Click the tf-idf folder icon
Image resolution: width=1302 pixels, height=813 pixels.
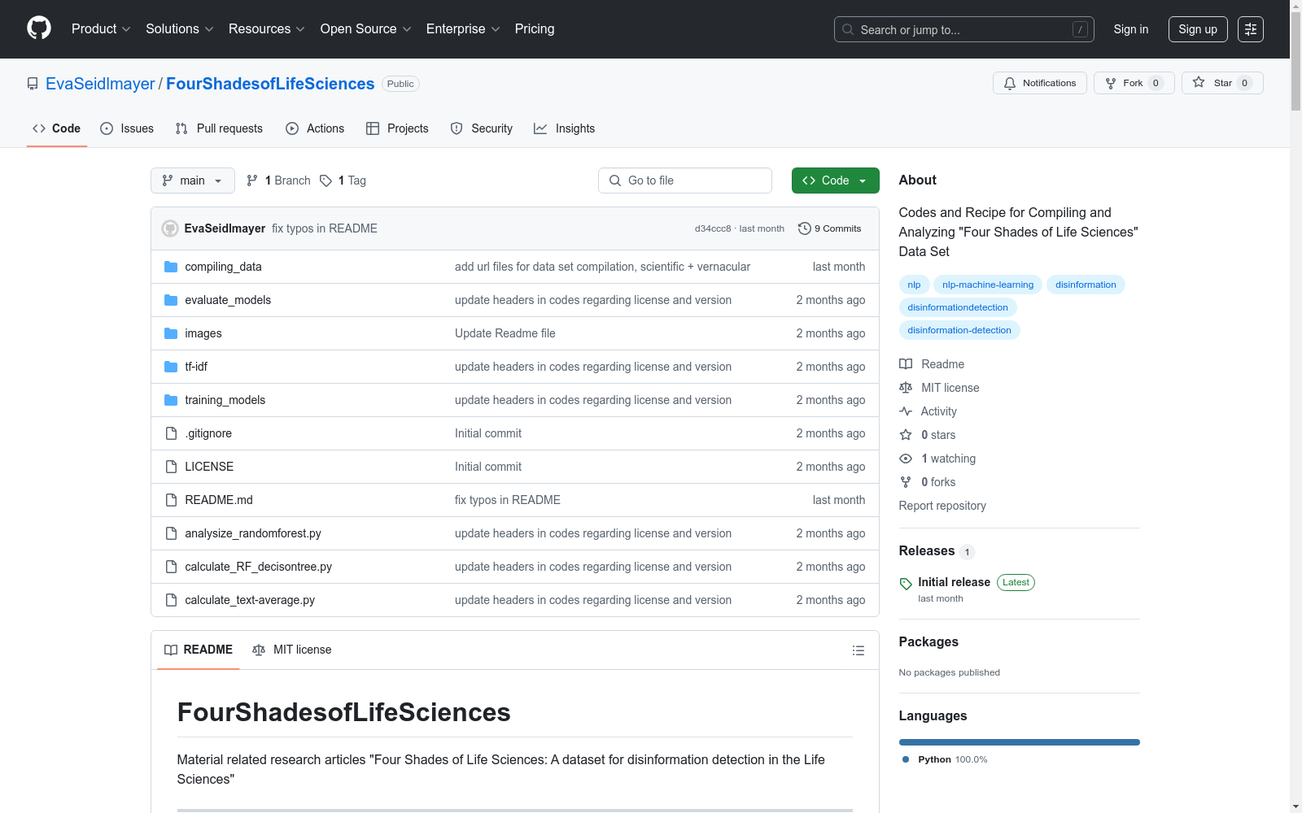(171, 367)
